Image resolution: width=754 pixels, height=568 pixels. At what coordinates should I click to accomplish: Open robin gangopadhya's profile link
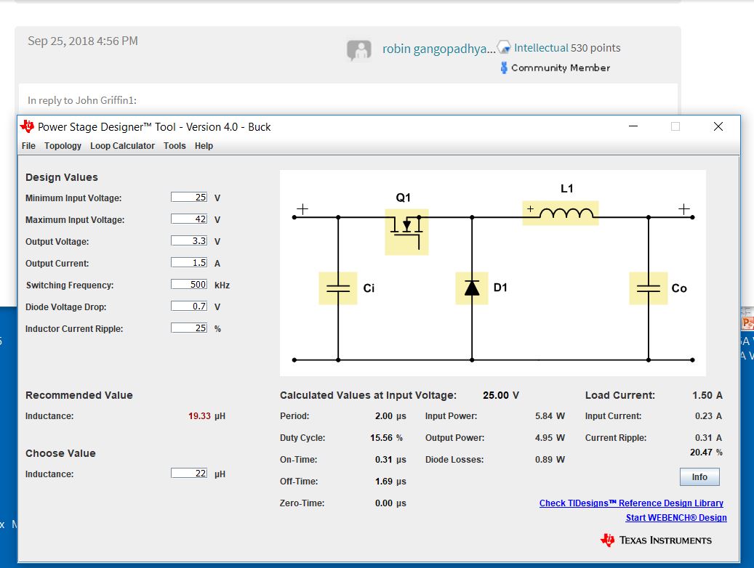(x=438, y=49)
